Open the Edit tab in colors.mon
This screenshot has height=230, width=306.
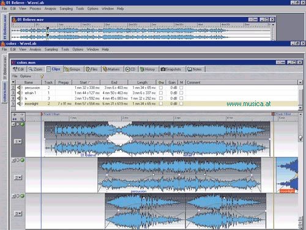click(19, 69)
